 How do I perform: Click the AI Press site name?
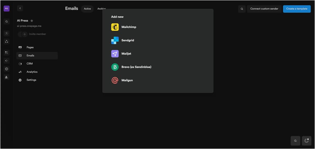23,21
